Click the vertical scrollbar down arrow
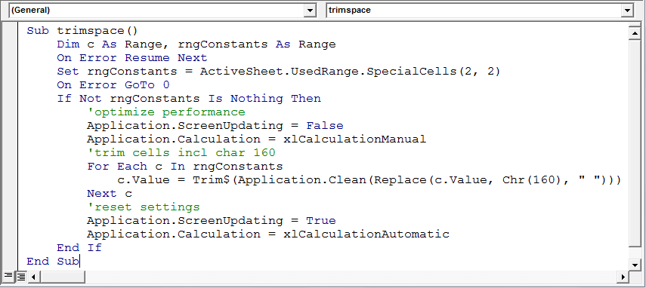Screen dimensions: 646x288 635,265
